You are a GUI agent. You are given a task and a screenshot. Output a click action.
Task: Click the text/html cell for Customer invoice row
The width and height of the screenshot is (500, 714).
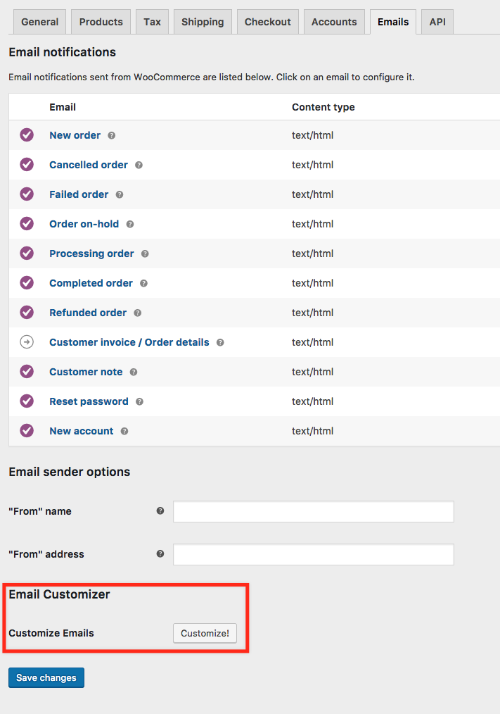coord(312,342)
